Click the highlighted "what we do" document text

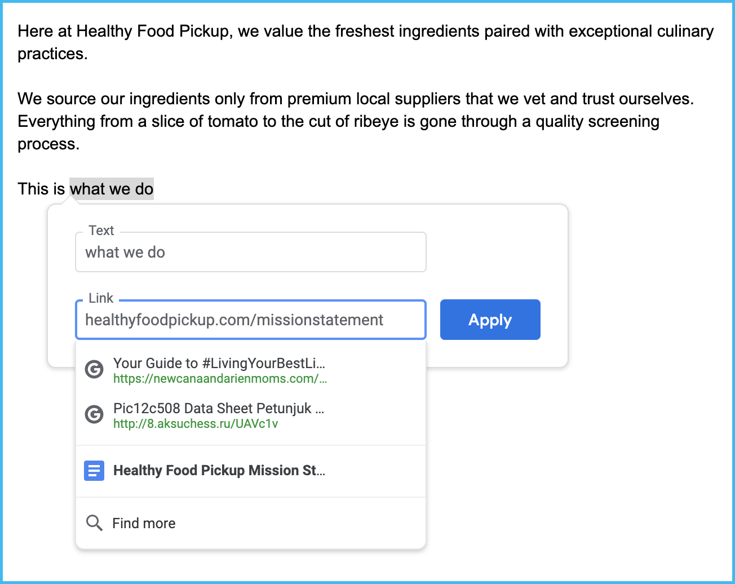click(x=112, y=189)
